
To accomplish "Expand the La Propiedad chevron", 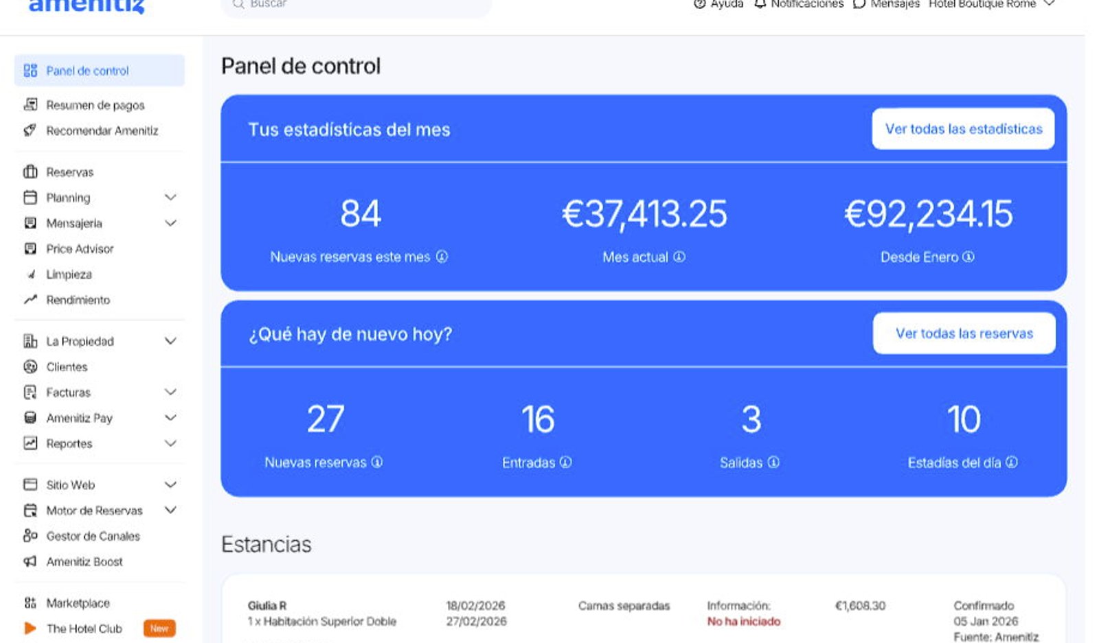I will click(x=171, y=341).
